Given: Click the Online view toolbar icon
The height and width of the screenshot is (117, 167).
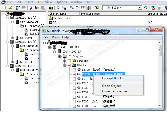Looking at the screenshot, I should (64, 8).
